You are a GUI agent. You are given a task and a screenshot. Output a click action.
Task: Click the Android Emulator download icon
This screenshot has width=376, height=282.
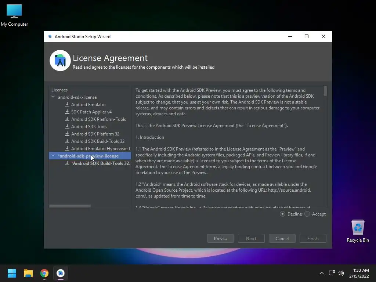tap(67, 105)
